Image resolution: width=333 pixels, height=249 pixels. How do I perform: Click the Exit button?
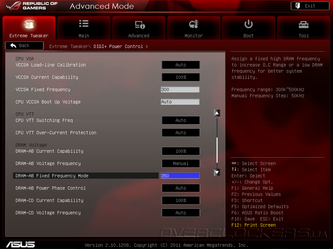pyautogui.click(x=310, y=6)
